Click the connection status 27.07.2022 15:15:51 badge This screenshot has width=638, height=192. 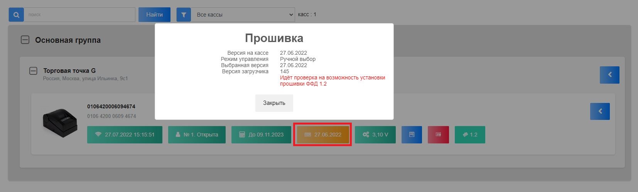(x=125, y=135)
